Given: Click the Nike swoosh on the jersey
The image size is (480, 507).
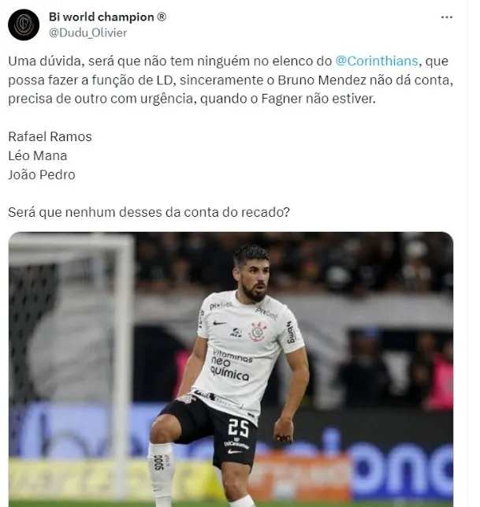Looking at the screenshot, I should click(x=220, y=322).
